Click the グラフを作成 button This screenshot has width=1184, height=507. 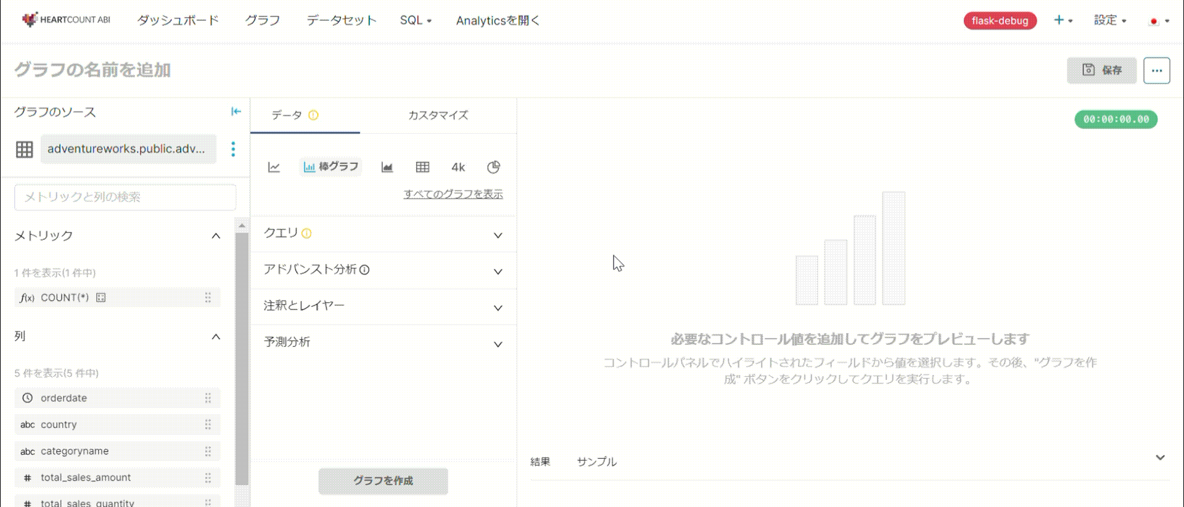383,480
